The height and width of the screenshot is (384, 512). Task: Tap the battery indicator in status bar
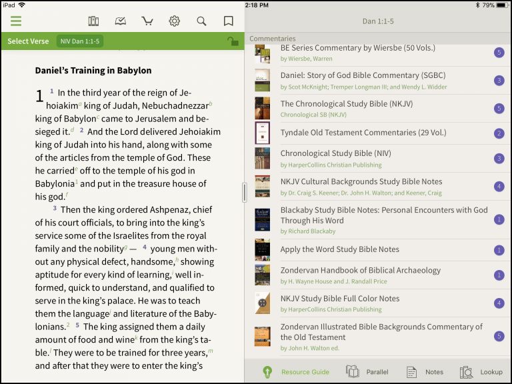tap(502, 5)
